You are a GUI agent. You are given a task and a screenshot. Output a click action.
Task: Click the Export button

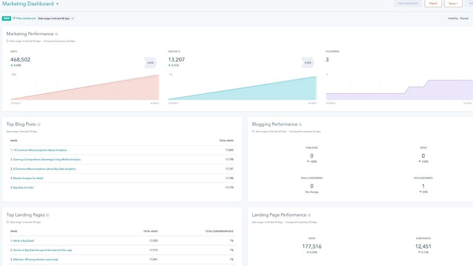(433, 3)
